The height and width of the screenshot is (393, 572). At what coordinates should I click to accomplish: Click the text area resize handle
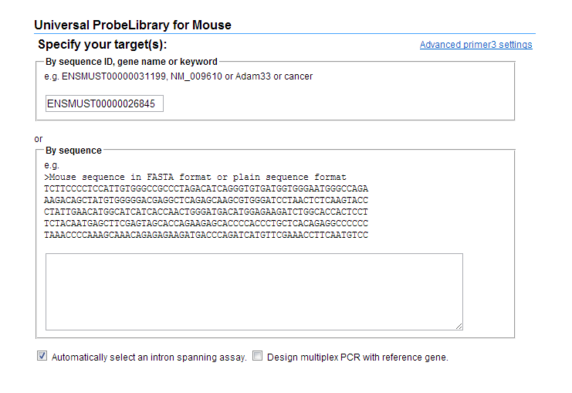459,326
